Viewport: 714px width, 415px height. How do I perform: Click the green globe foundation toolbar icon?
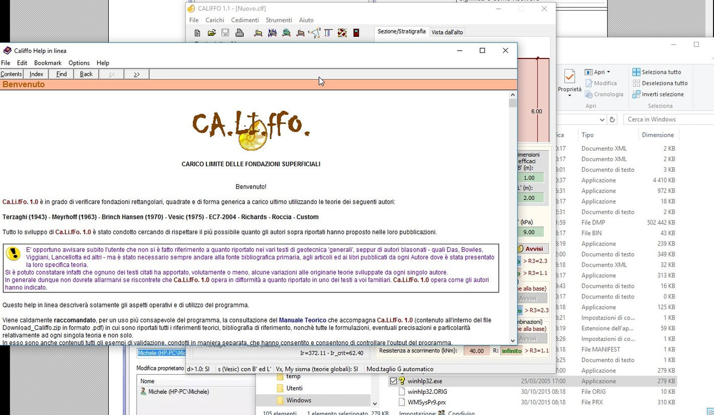(286, 33)
